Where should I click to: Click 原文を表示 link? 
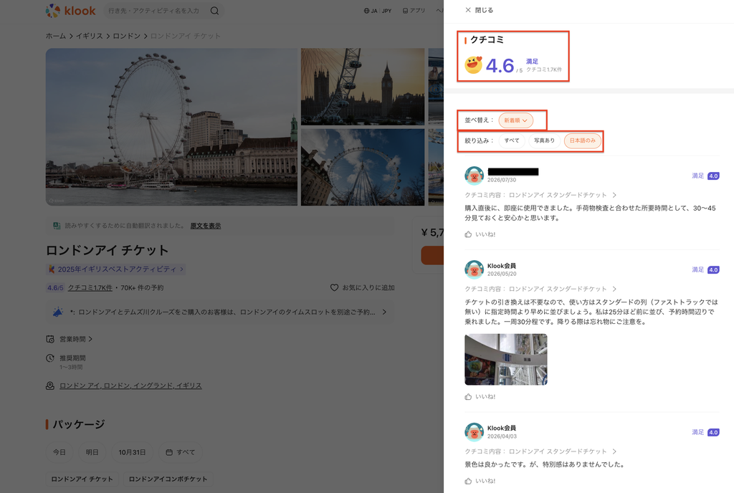pyautogui.click(x=206, y=226)
